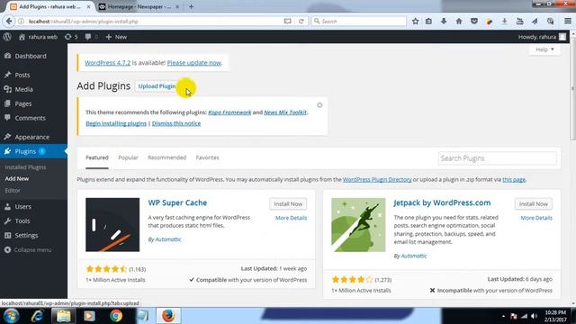Focus the Search Plugins field

click(497, 158)
